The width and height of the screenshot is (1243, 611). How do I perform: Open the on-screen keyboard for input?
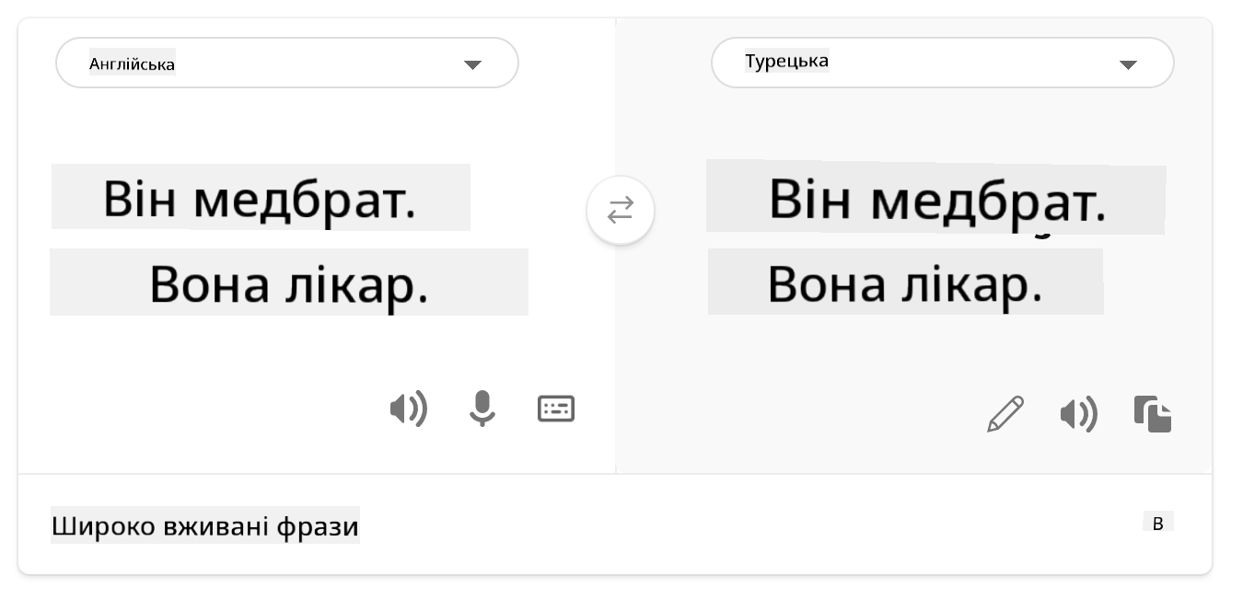tap(556, 409)
